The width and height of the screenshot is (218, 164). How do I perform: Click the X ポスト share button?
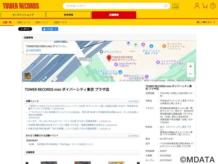pyautogui.click(x=25, y=29)
